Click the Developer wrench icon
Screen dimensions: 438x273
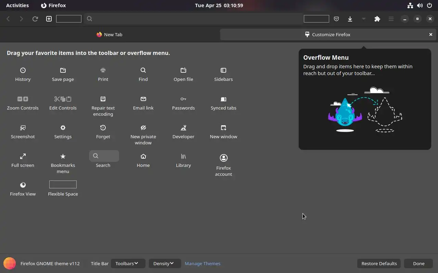[x=183, y=128]
